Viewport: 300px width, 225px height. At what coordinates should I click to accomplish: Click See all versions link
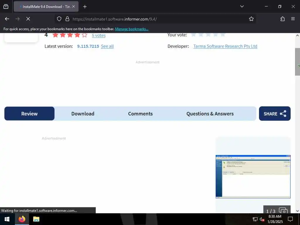click(x=107, y=46)
